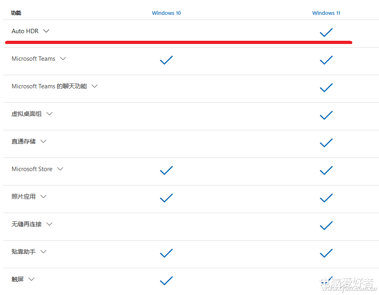This screenshot has height=295, width=379.
Task: Expand the 虚拟桌面组 chevron
Action: click(x=49, y=114)
